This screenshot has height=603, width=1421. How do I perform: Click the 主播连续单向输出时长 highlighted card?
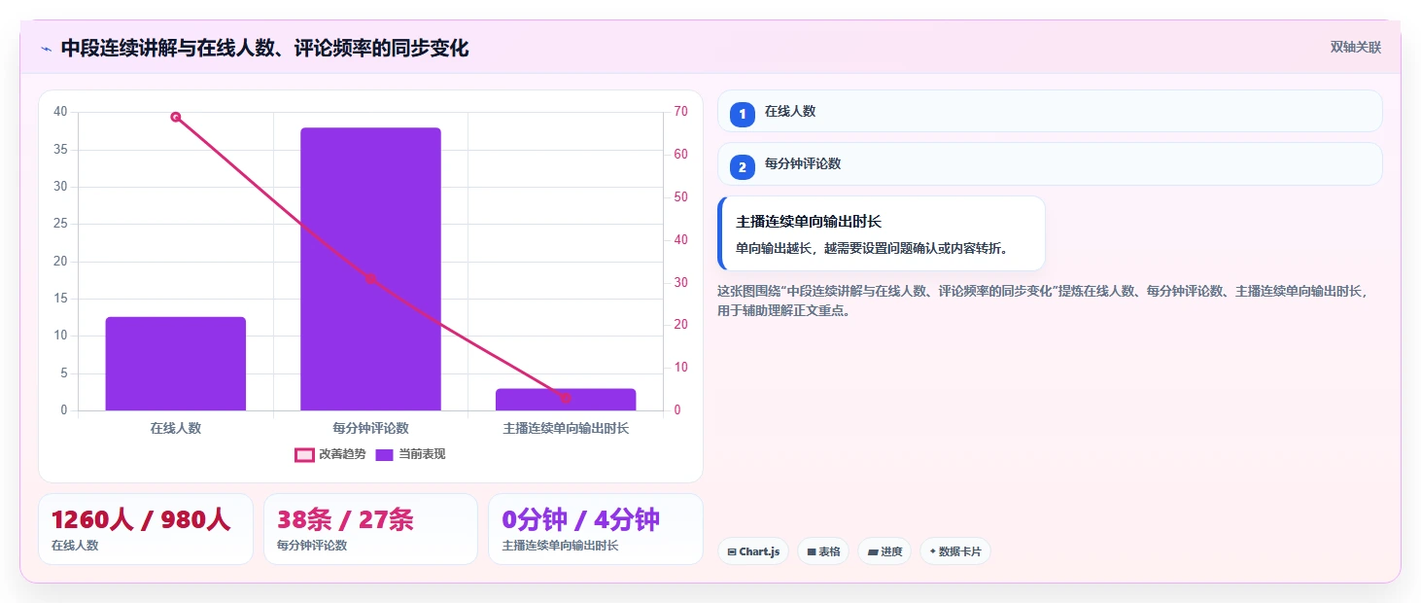[882, 233]
